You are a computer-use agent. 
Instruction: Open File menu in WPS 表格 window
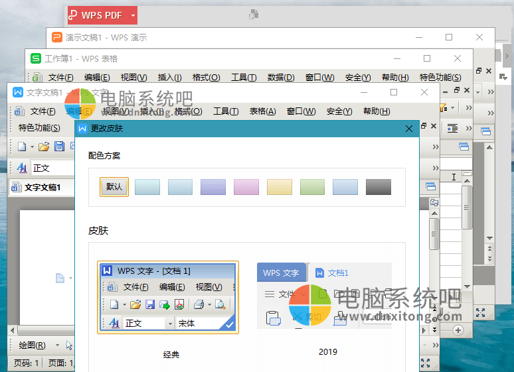click(60, 78)
